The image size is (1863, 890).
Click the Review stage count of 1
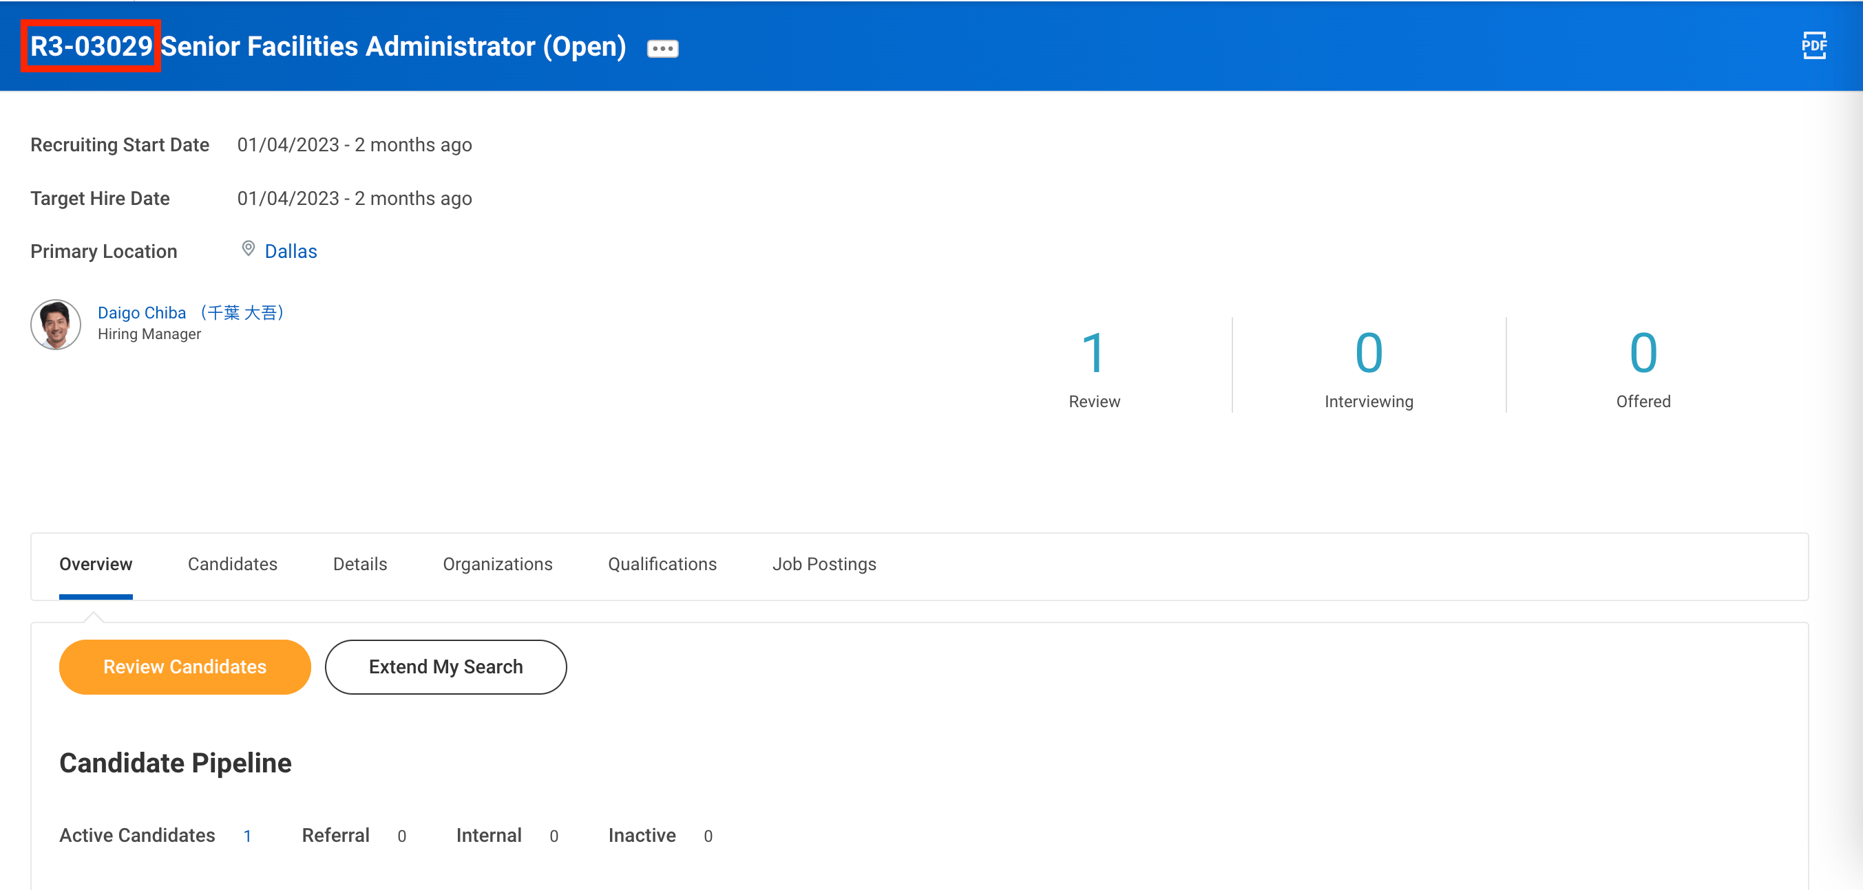[1094, 355]
